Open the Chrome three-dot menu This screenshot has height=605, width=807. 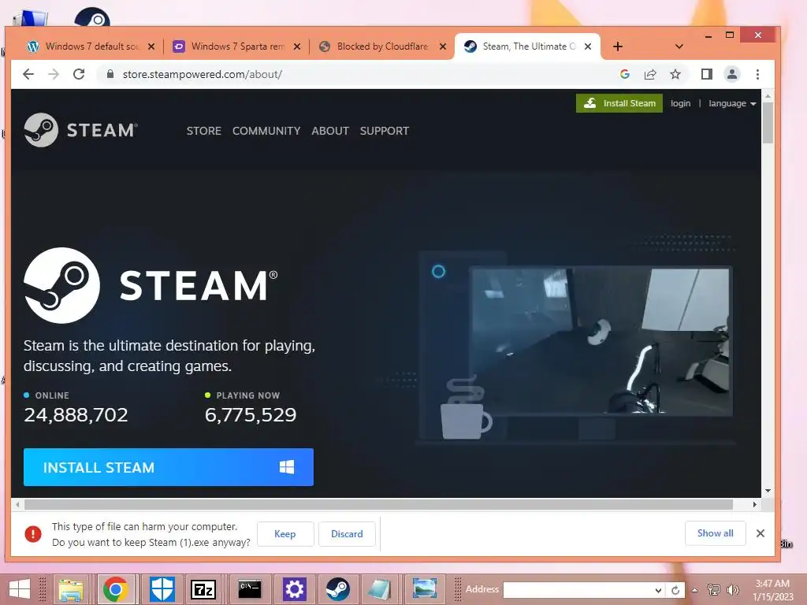click(757, 74)
